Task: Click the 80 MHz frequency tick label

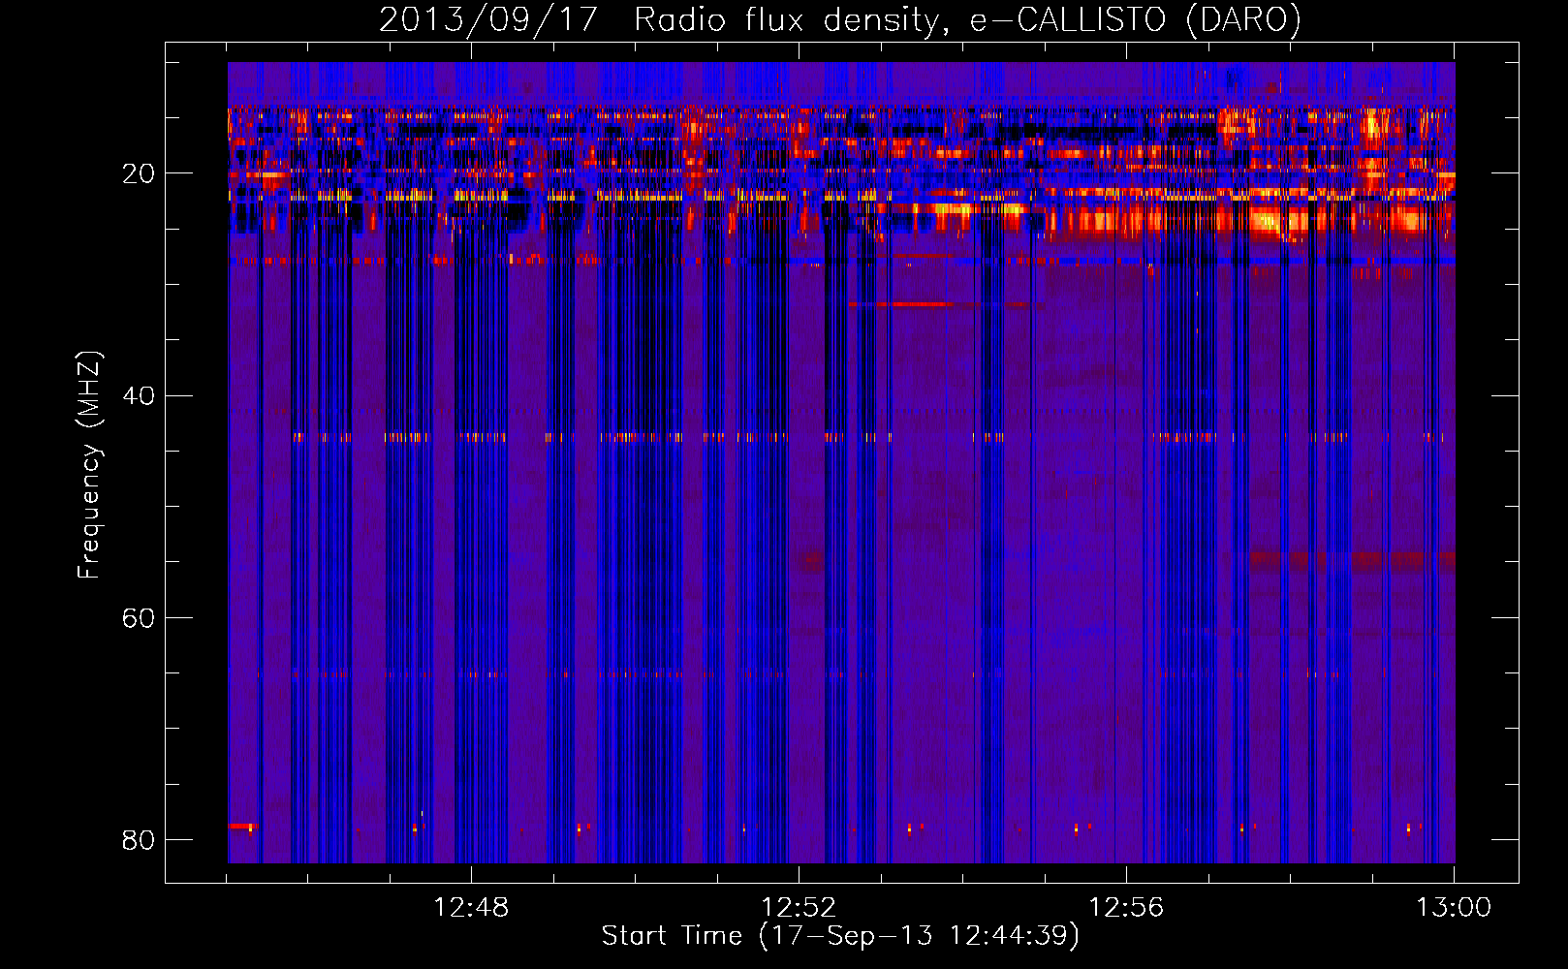Action: 139,839
